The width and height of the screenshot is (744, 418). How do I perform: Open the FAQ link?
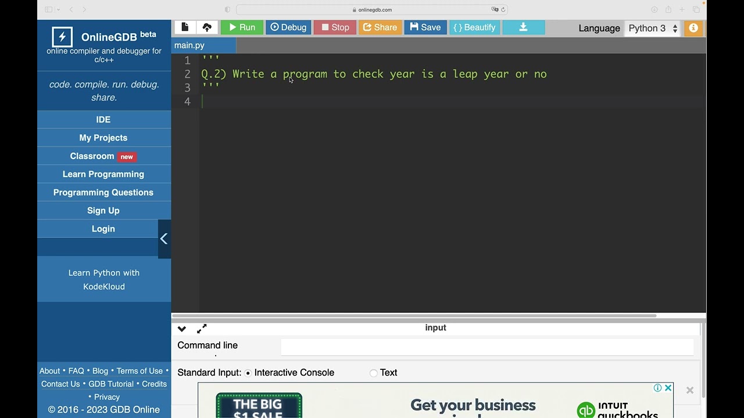76,371
